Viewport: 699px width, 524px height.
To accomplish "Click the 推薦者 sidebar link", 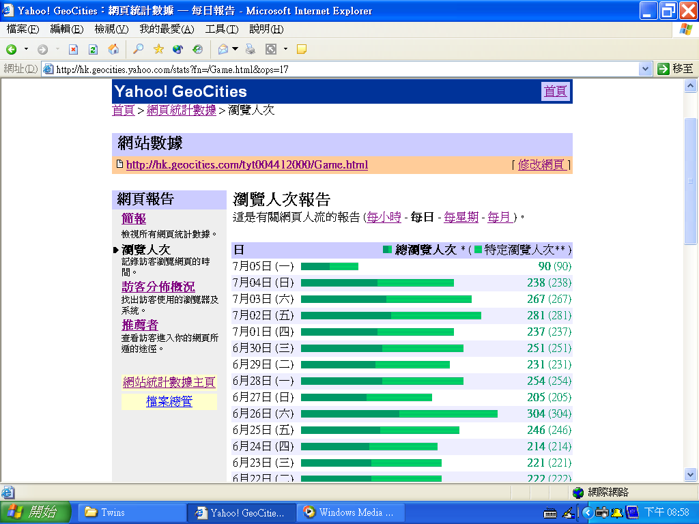I will click(140, 325).
